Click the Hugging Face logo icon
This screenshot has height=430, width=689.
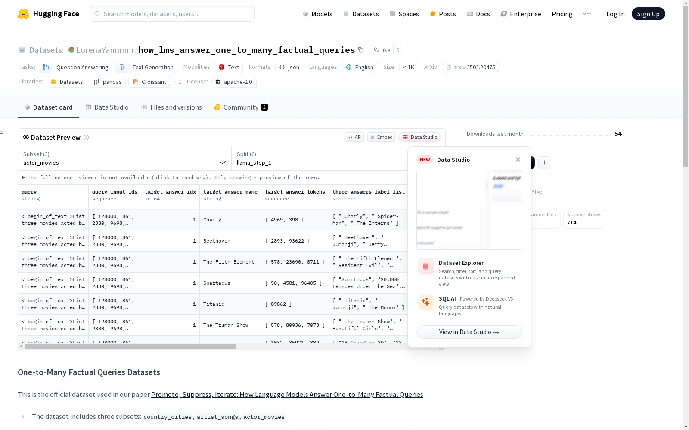24,14
